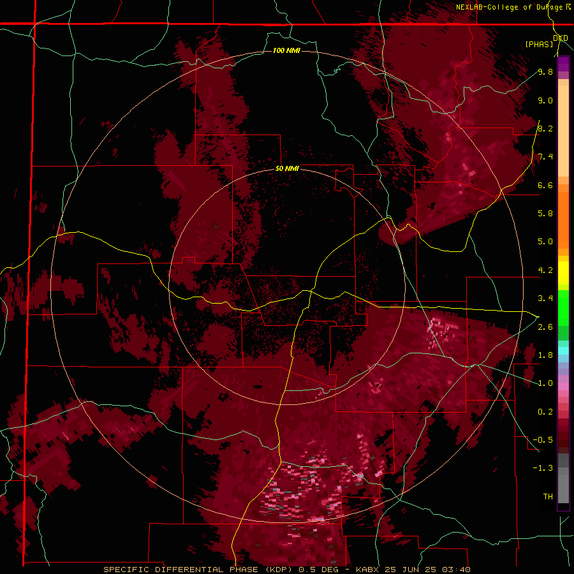574x574 pixels.
Task: Select the 9.8 value on color scale
Action: [545, 71]
